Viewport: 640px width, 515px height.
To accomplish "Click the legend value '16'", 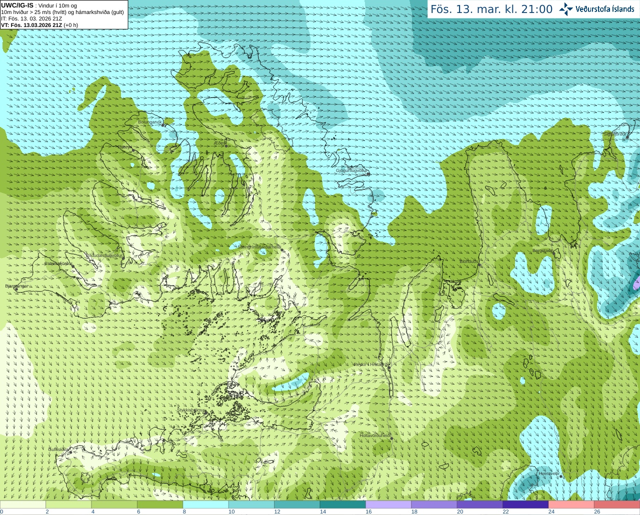I will coord(368,511).
